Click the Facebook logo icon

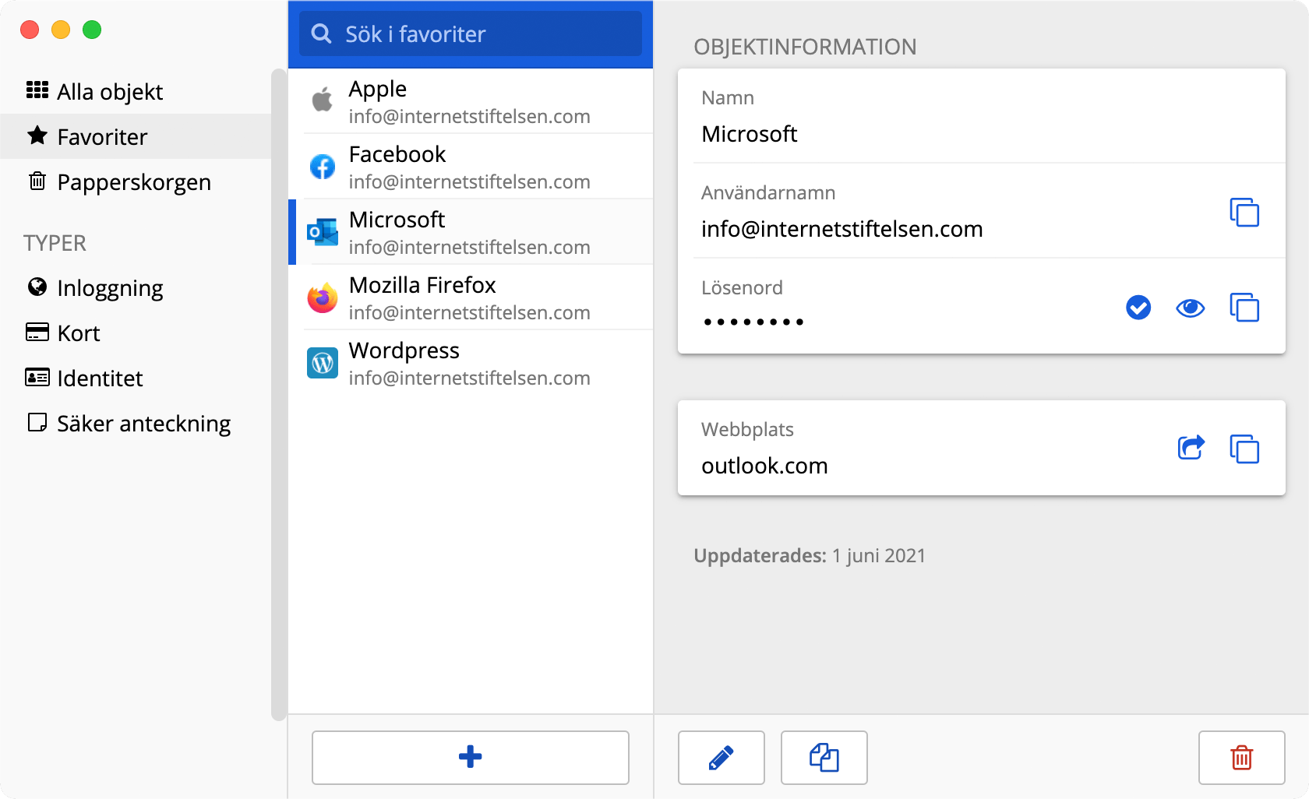[x=323, y=166]
